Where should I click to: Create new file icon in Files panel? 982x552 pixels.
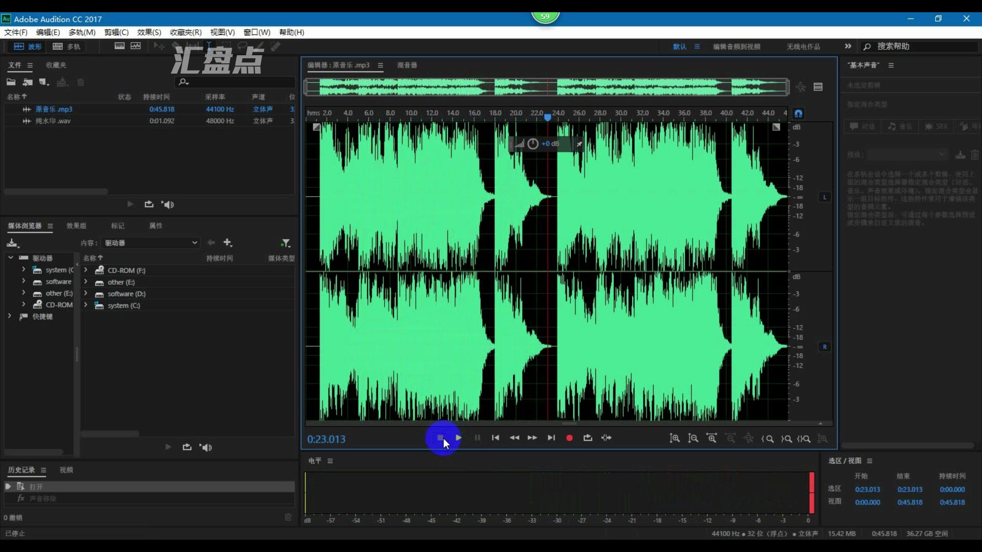pos(44,82)
